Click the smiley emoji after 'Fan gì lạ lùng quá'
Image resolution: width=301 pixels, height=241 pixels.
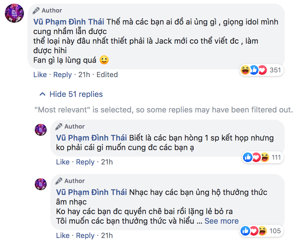click(x=104, y=60)
